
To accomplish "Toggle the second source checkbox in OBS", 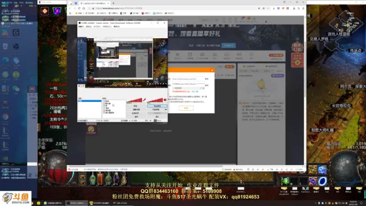I will click(x=104, y=103).
